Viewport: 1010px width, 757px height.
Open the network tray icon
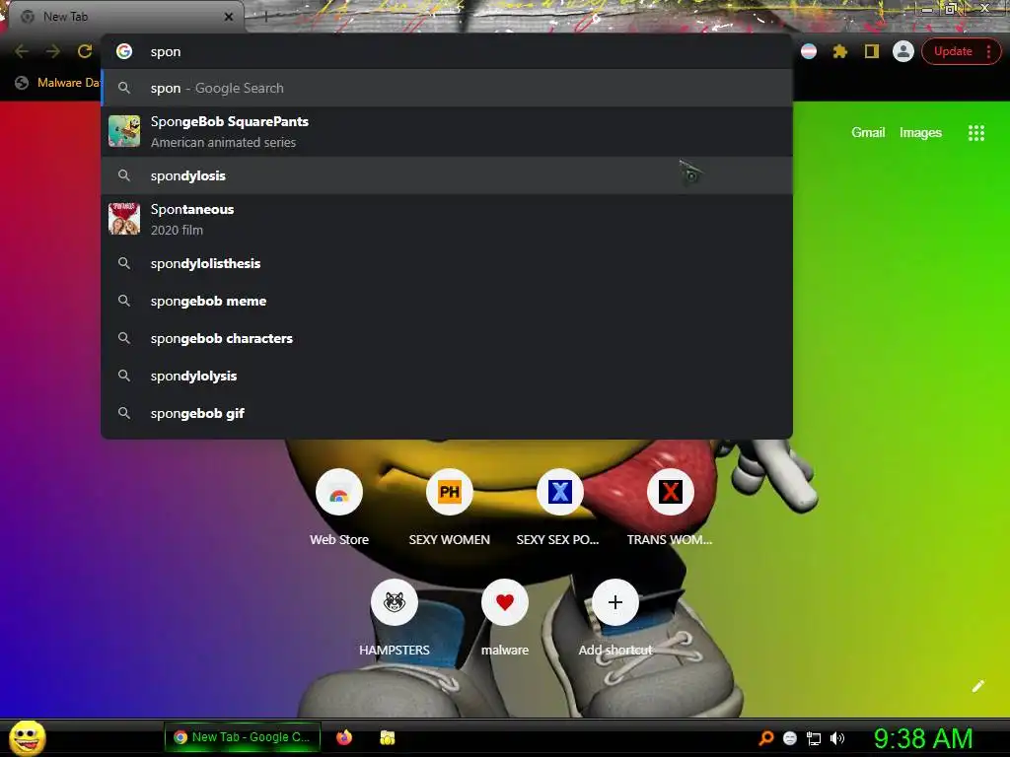coord(814,738)
